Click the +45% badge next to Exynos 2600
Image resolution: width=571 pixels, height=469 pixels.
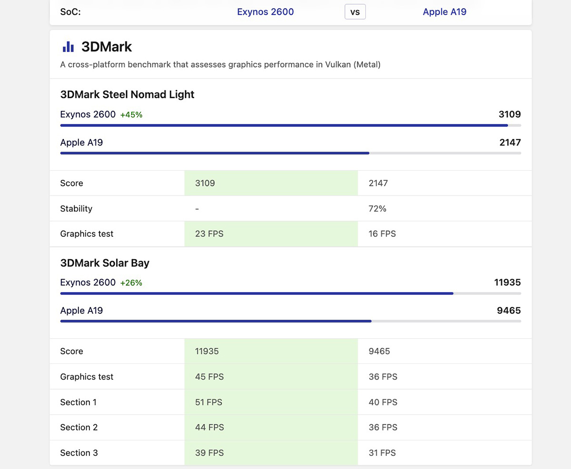click(x=131, y=115)
